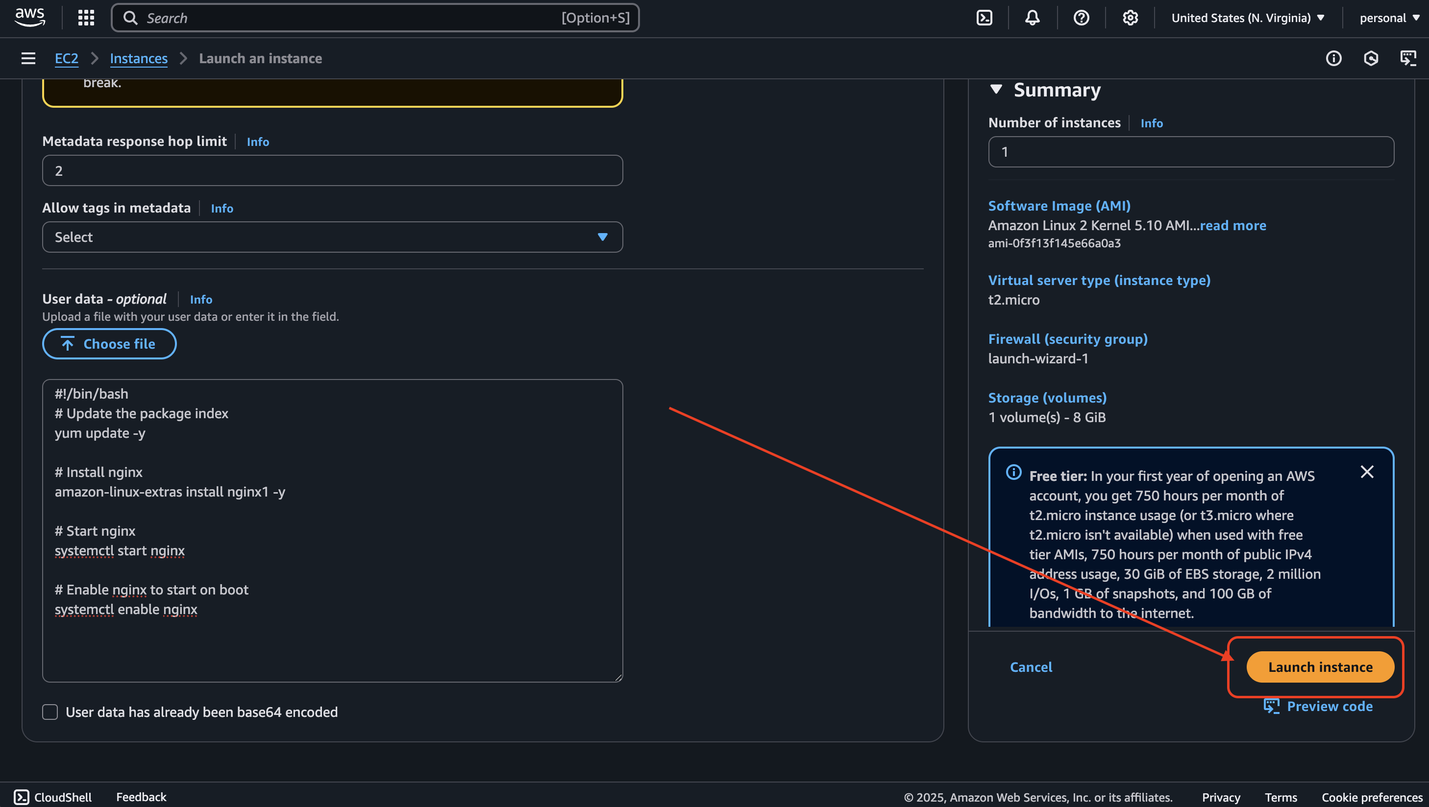Image resolution: width=1429 pixels, height=807 pixels.
Task: Open Virtual server type (instance type) link
Action: pos(1099,281)
